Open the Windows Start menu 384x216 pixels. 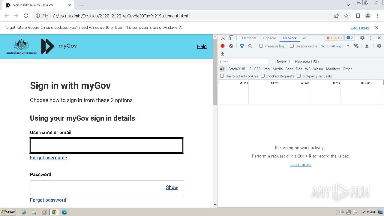tap(8, 212)
